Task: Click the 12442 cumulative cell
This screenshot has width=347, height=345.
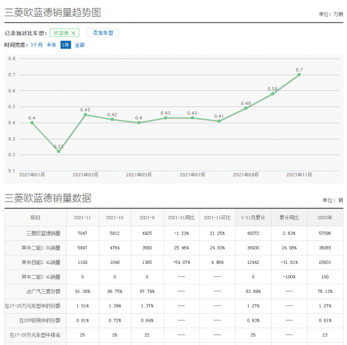Action: point(253,262)
